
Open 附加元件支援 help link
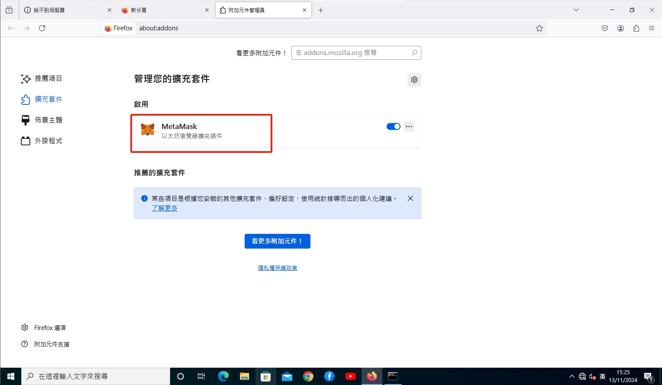[45, 344]
